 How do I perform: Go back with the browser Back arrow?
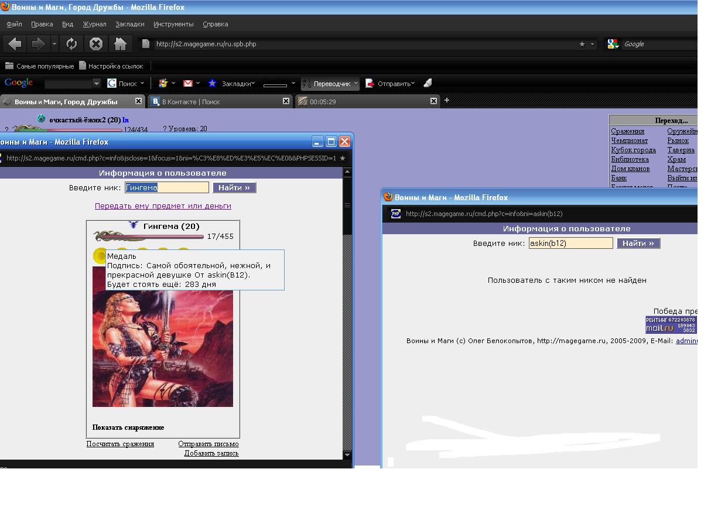coord(15,44)
